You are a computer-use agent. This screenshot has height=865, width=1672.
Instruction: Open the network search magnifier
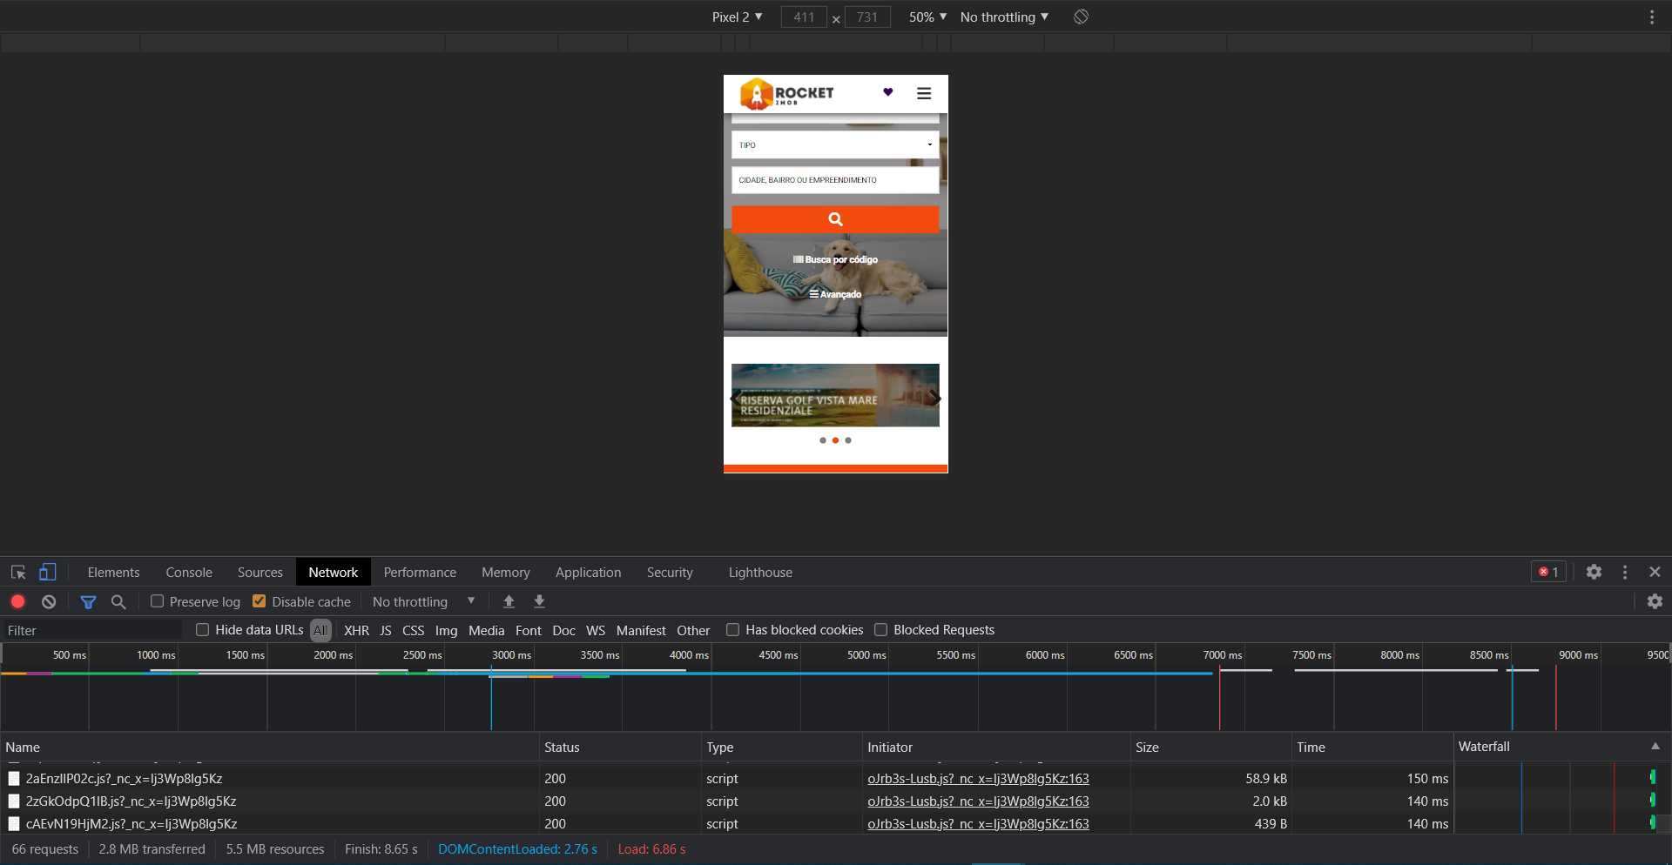pyautogui.click(x=118, y=601)
